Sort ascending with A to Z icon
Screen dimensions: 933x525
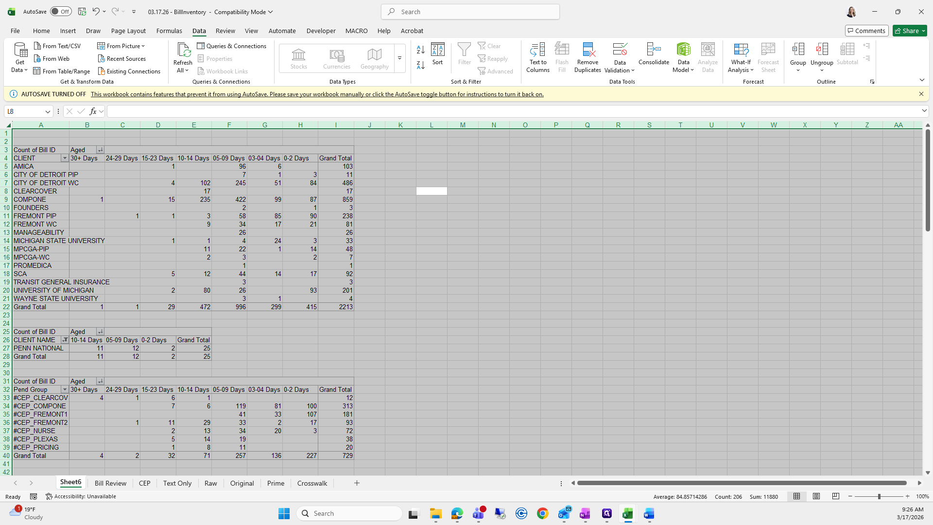click(x=421, y=50)
